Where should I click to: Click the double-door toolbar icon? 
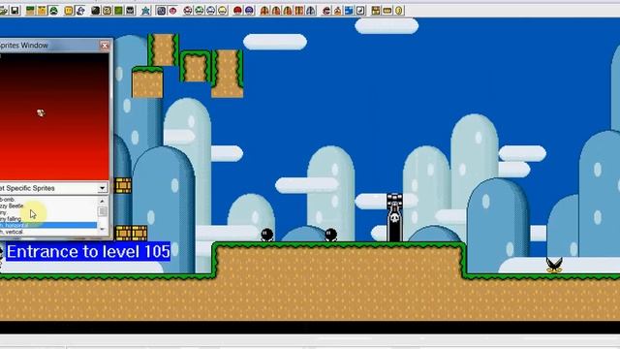(299, 11)
